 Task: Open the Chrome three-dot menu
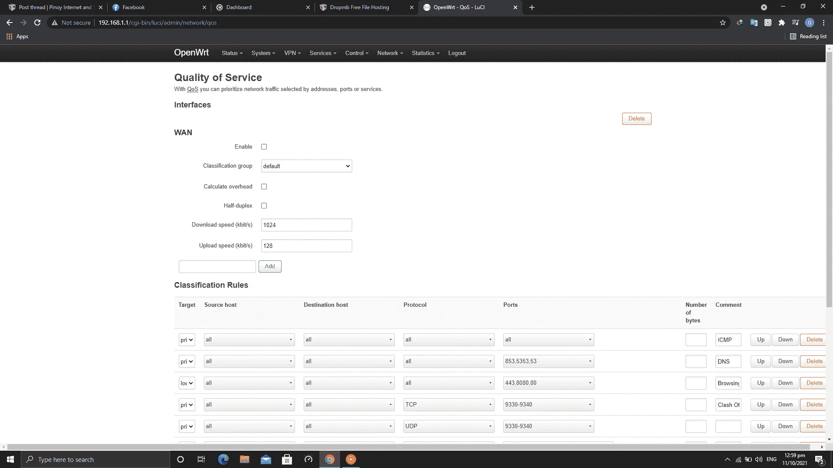(x=823, y=23)
